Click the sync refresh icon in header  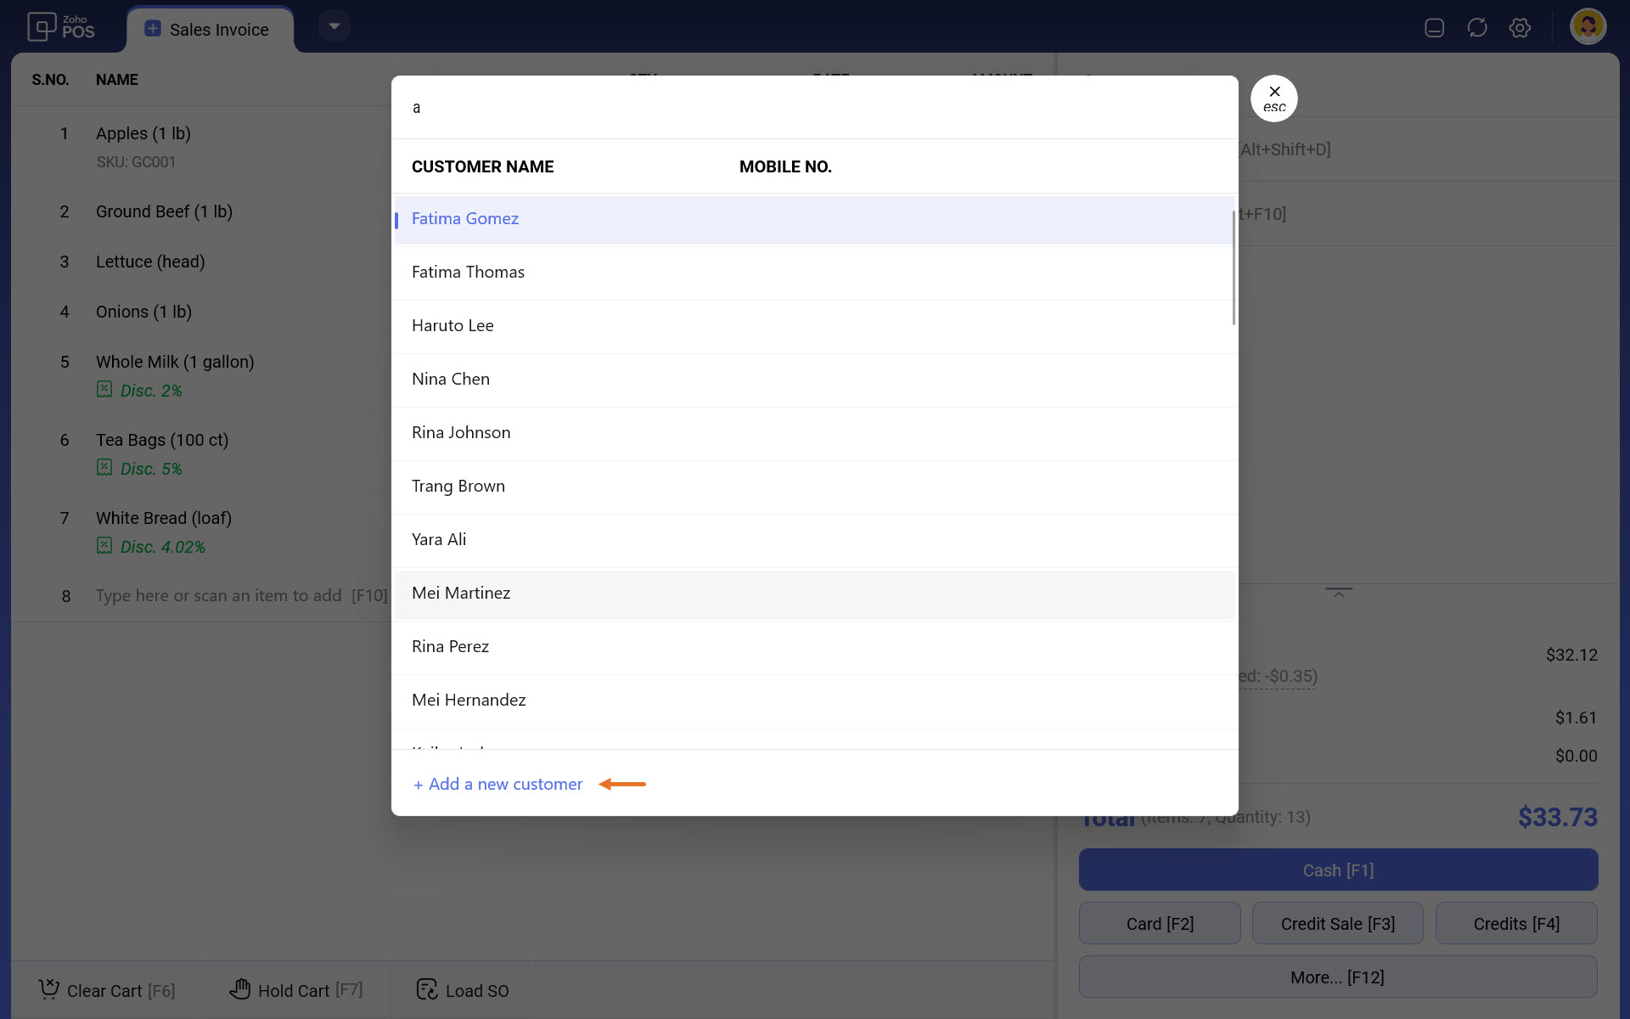point(1476,27)
